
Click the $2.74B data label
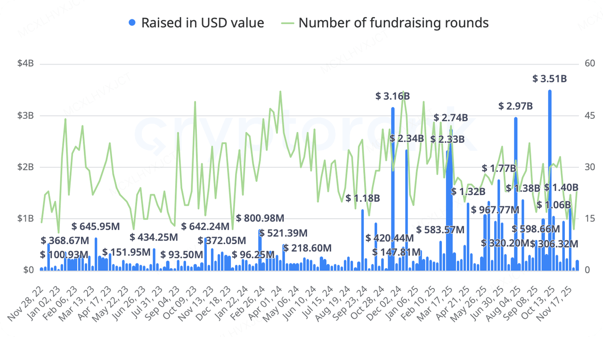[450, 117]
